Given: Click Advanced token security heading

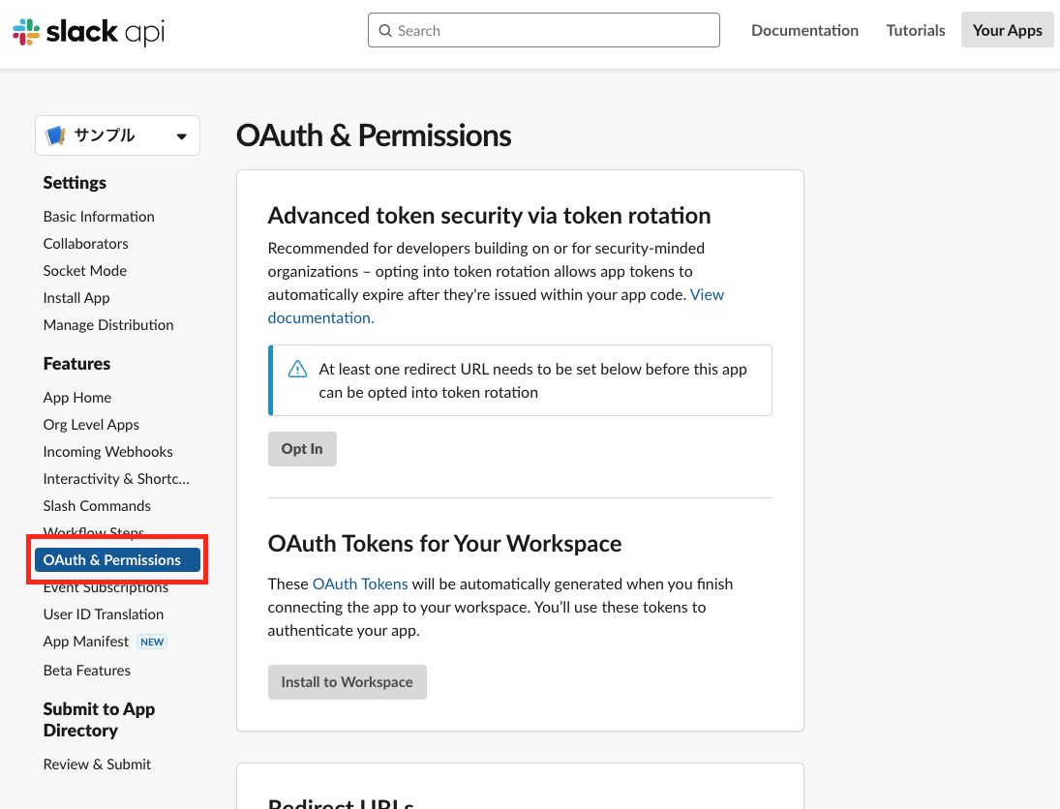Looking at the screenshot, I should click(489, 216).
